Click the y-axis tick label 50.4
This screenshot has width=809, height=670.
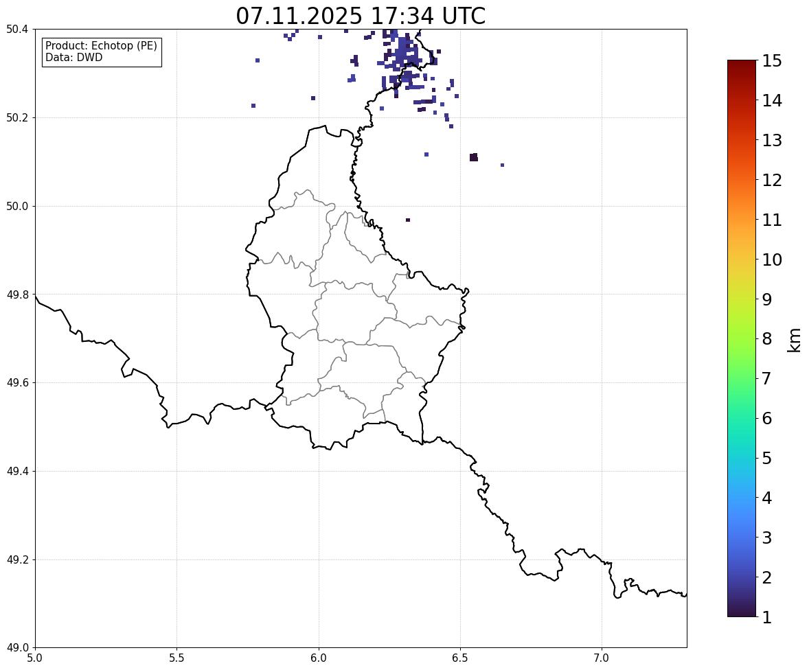coord(17,30)
